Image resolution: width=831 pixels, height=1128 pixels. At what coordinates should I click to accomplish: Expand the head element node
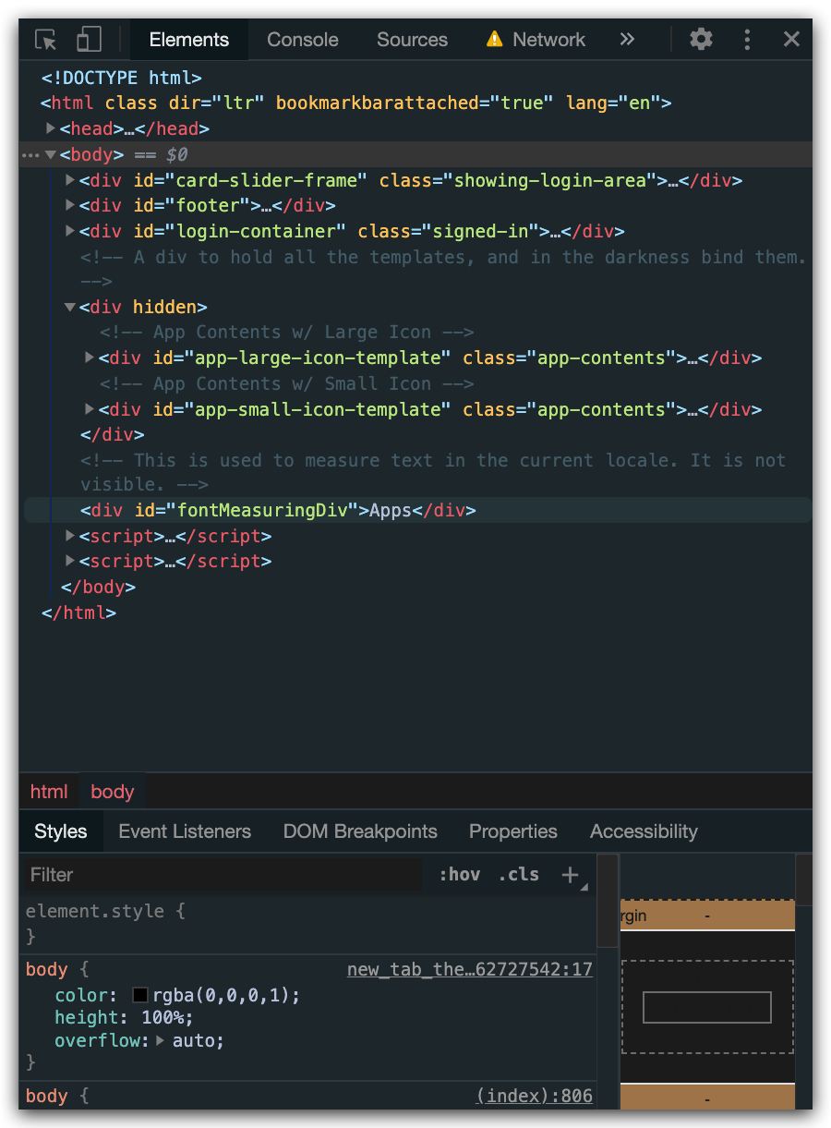[52, 128]
